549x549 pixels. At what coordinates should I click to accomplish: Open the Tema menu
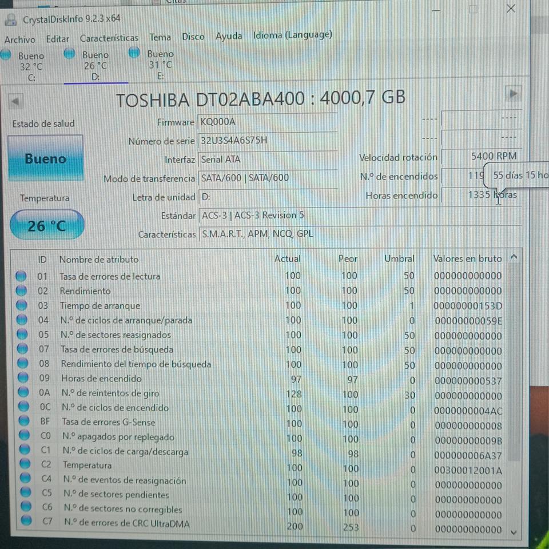160,37
